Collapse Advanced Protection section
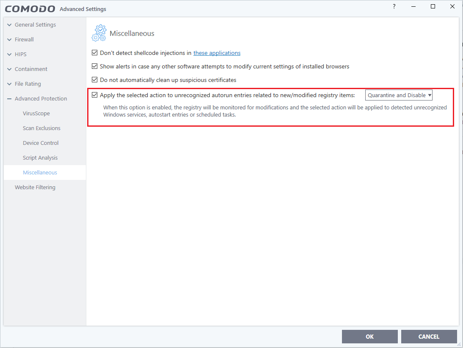 click(9, 99)
